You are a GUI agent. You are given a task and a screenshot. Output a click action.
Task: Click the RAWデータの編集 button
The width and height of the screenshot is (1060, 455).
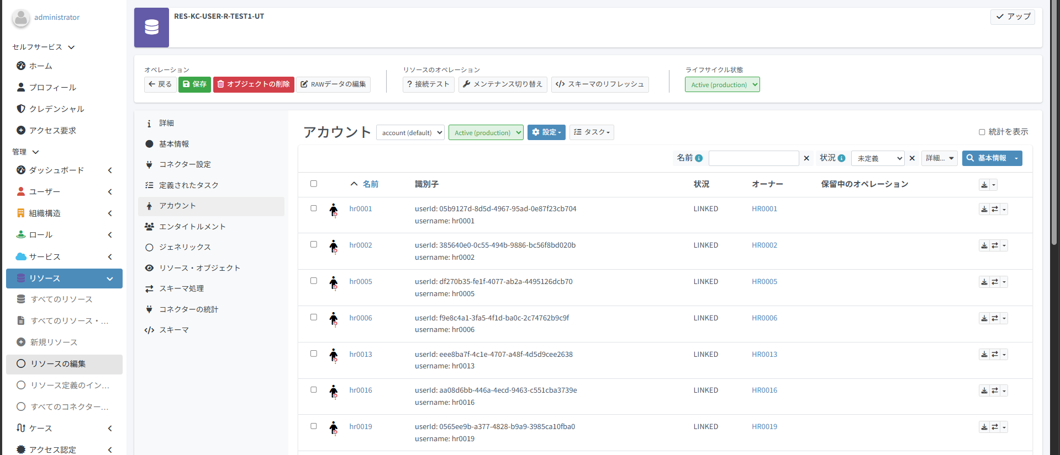(x=334, y=84)
